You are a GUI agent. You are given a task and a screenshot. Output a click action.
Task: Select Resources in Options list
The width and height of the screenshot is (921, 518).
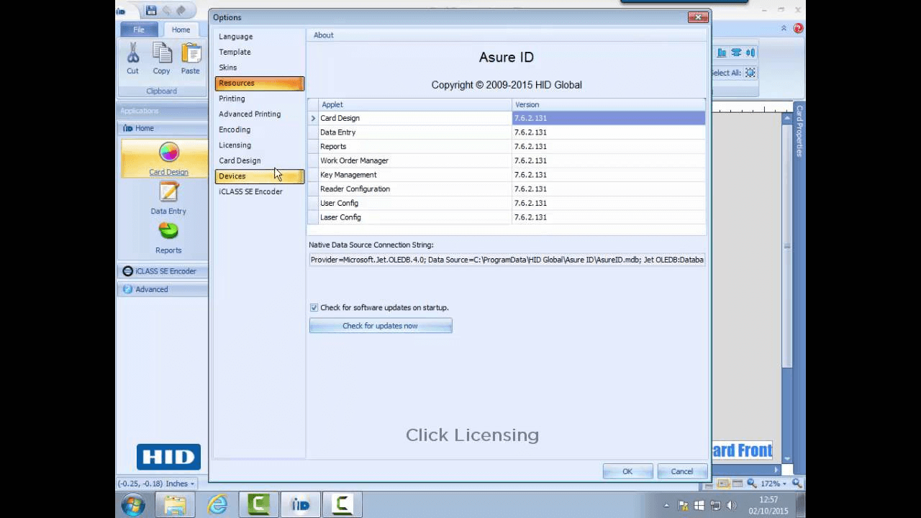tap(260, 83)
